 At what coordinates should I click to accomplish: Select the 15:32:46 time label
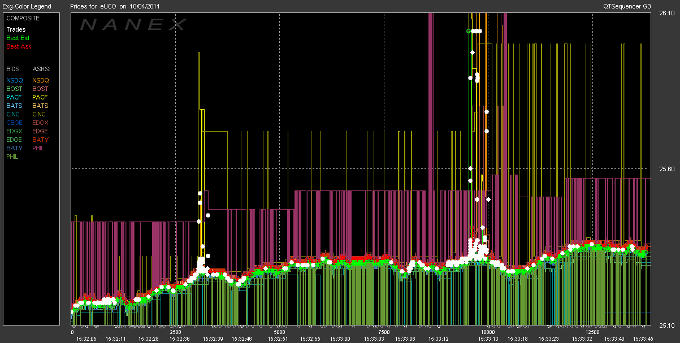click(x=242, y=338)
